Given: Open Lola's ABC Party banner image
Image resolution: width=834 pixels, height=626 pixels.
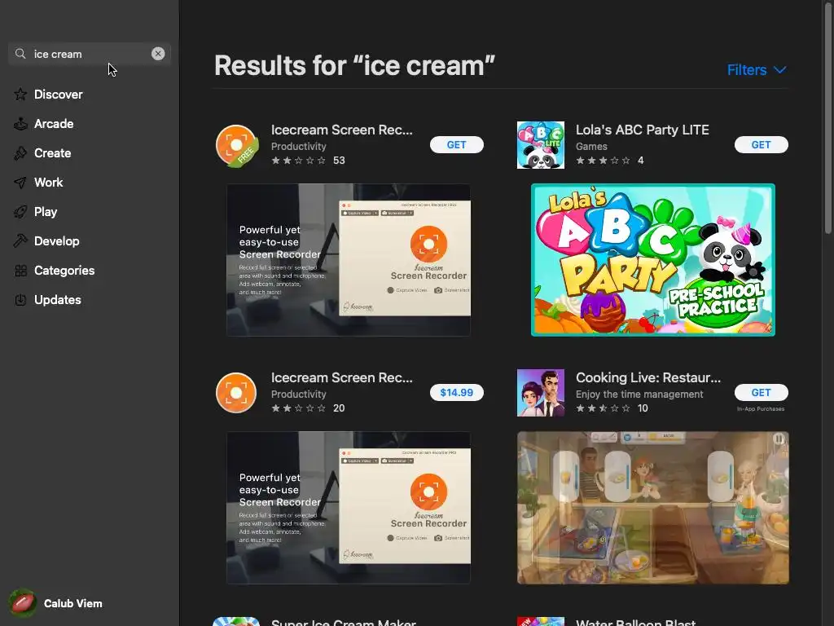Looking at the screenshot, I should coord(652,260).
